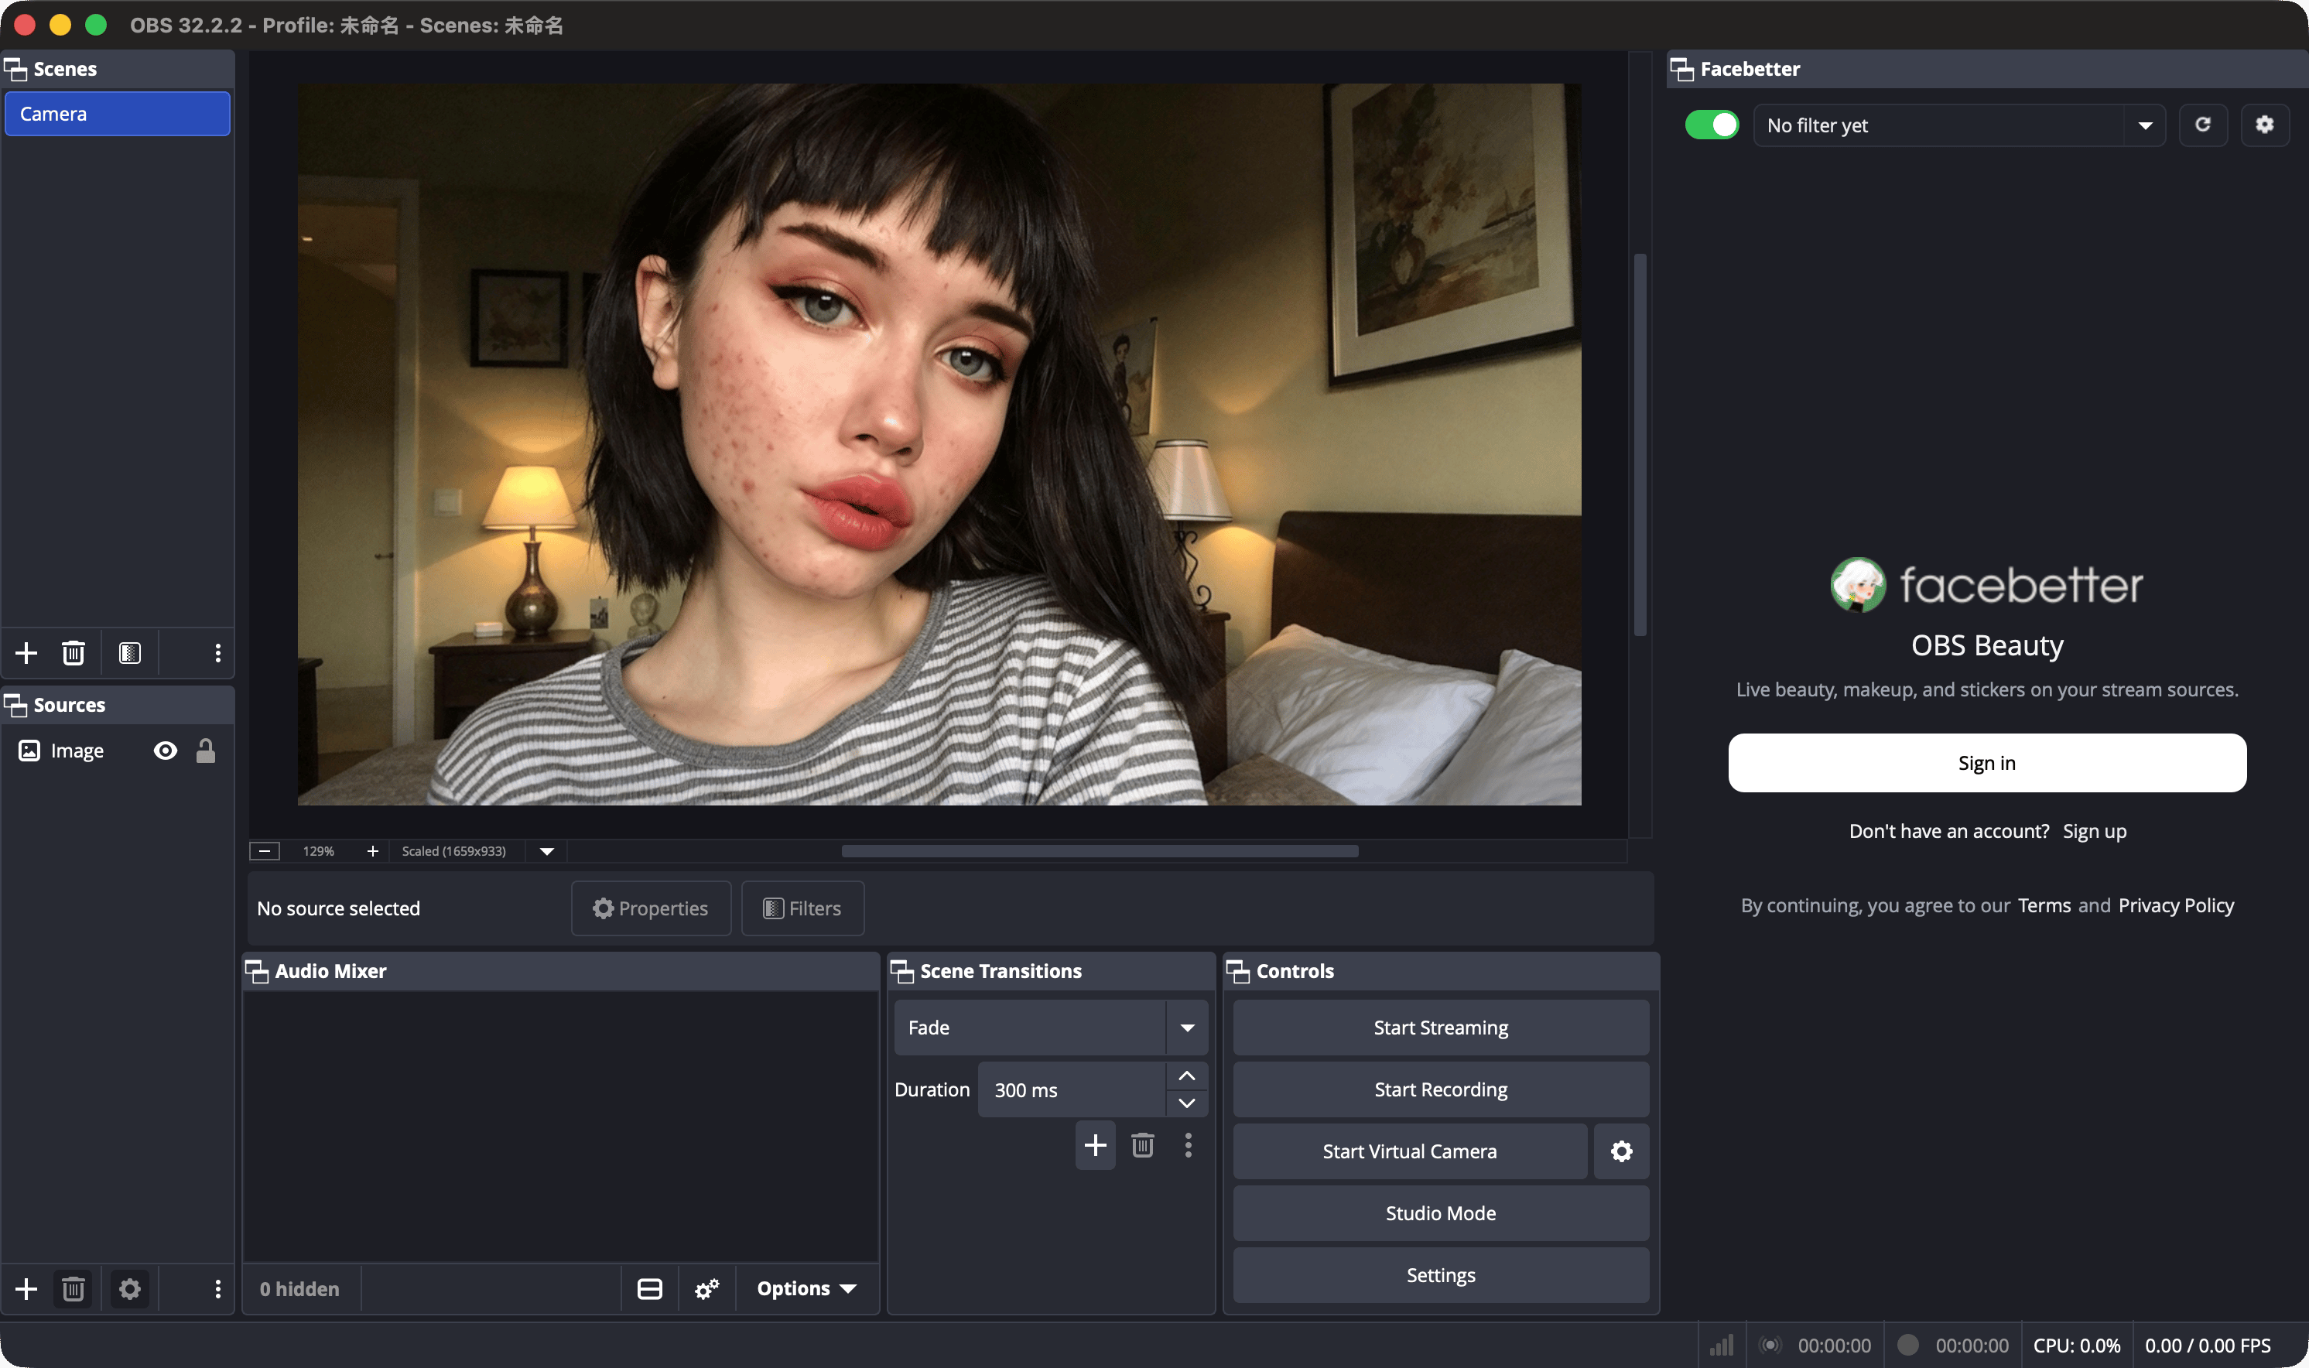Click Start Recording
2309x1368 pixels.
click(1441, 1089)
